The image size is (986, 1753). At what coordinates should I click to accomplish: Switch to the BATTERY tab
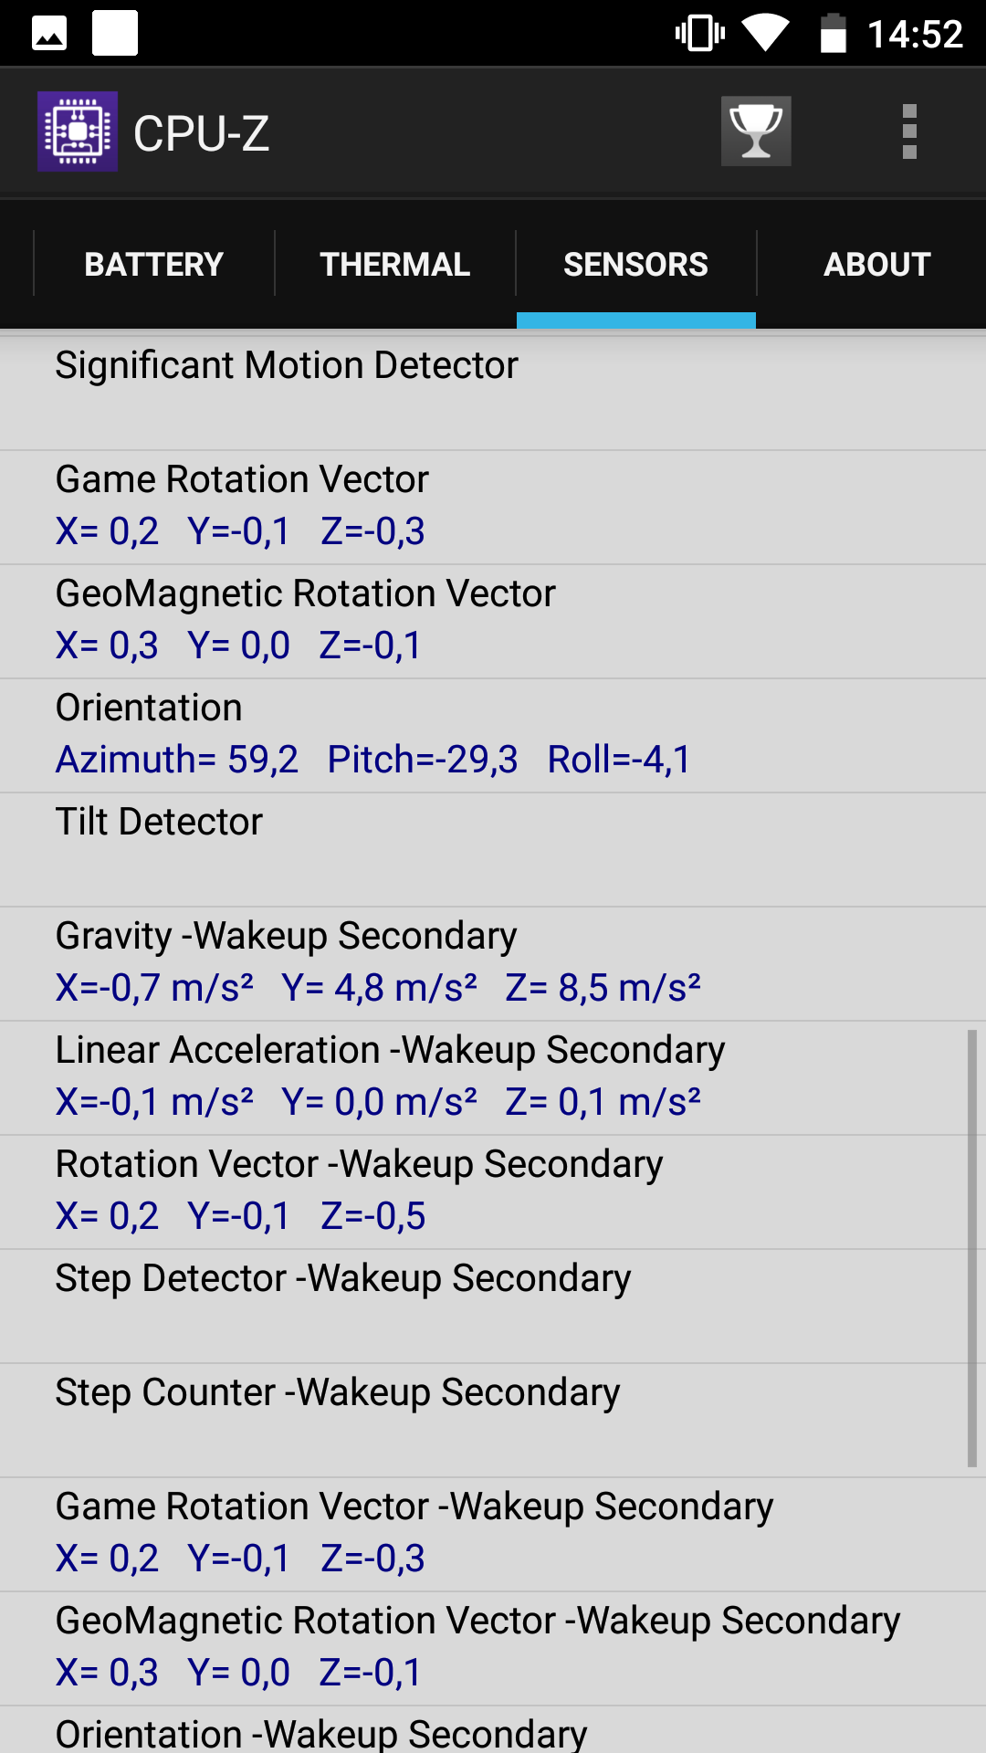pyautogui.click(x=154, y=264)
